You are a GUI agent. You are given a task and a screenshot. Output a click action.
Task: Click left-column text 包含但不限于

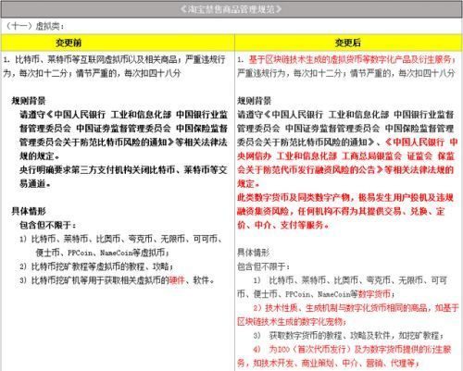point(47,225)
